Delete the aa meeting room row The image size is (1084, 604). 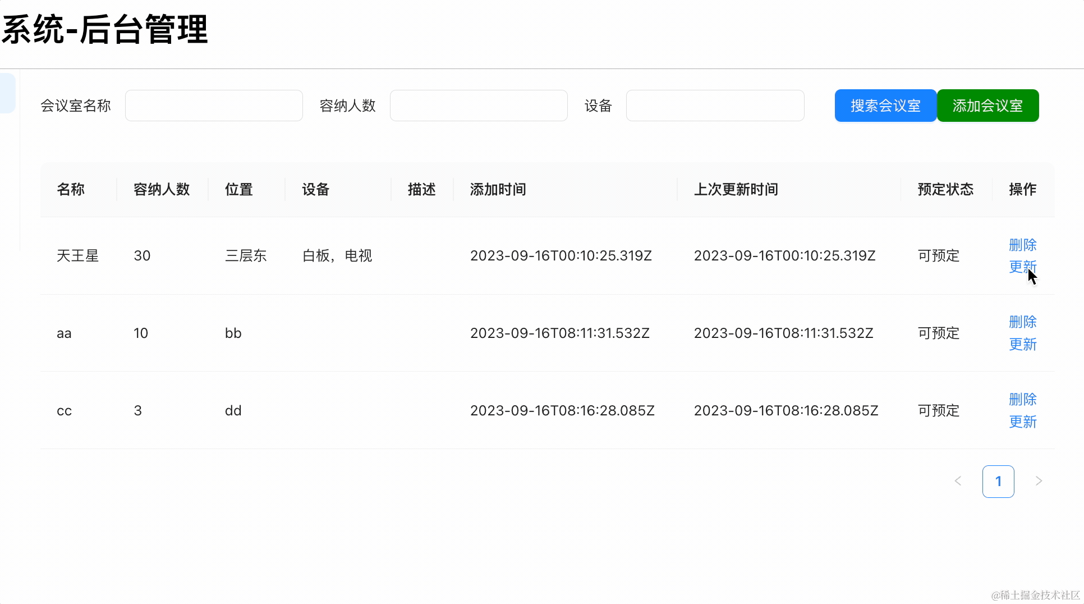(1022, 322)
